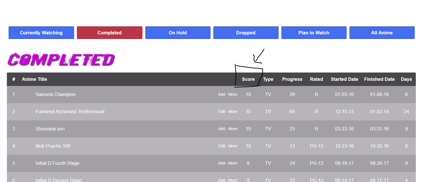The width and height of the screenshot is (421, 182).
Task: Click score 10 in Mob Psycho 100 row
Action: pyautogui.click(x=248, y=146)
